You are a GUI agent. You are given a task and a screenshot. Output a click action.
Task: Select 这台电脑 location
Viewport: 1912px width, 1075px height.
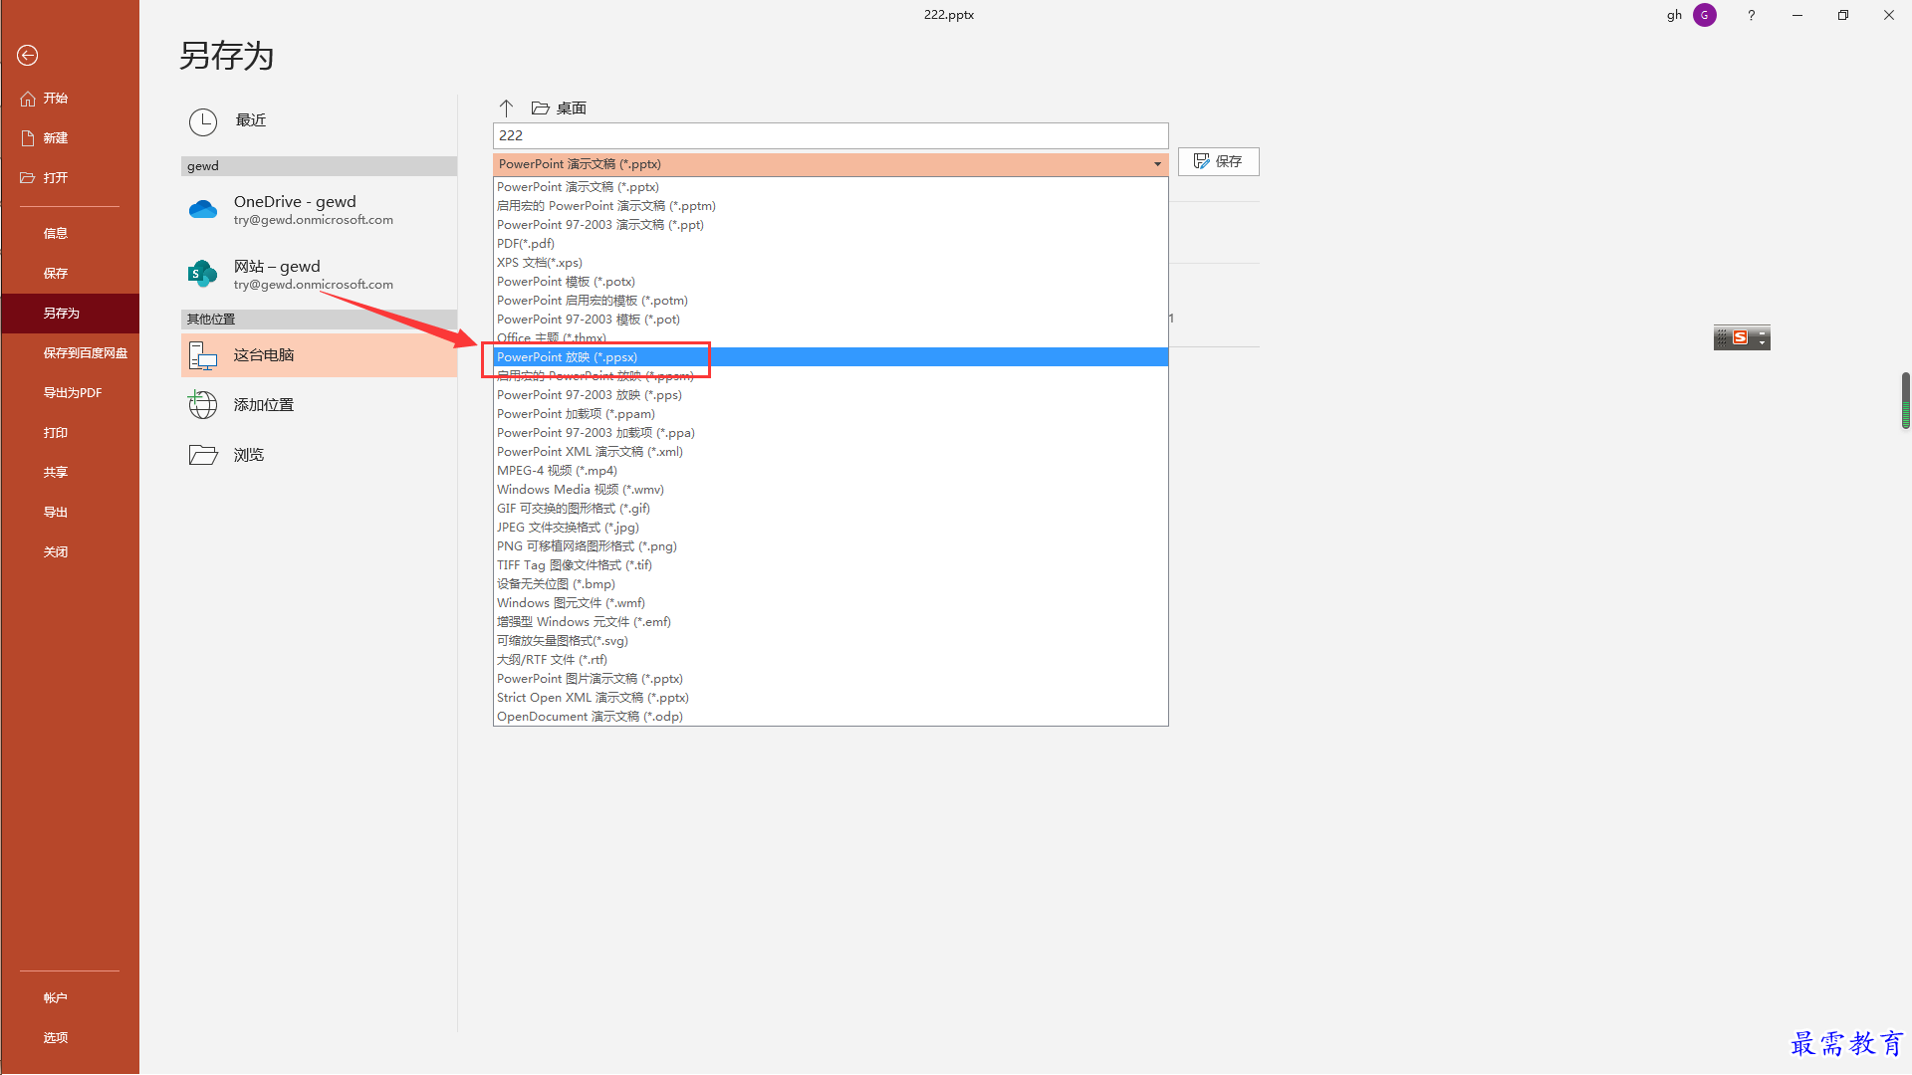coord(319,355)
